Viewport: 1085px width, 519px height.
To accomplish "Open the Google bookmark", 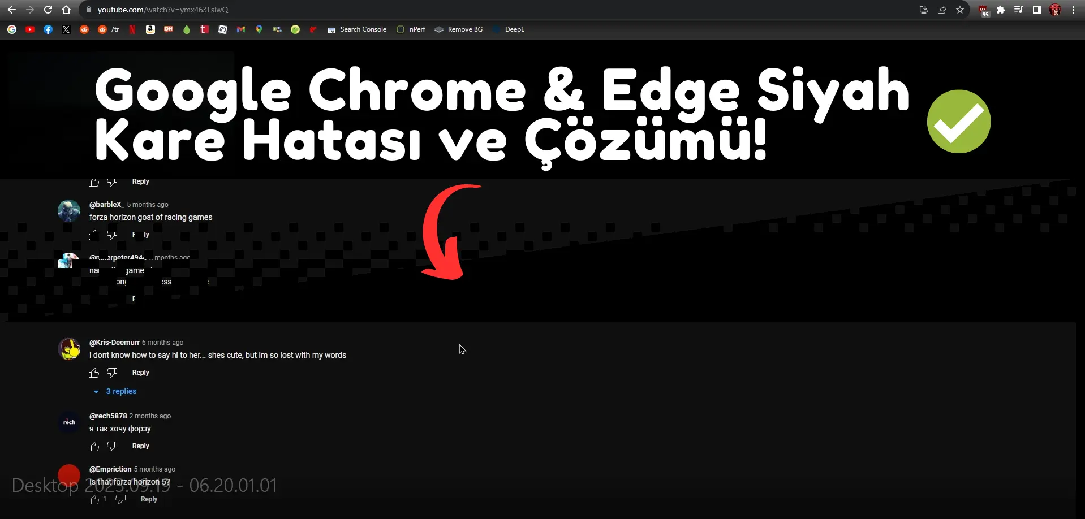I will click(12, 29).
